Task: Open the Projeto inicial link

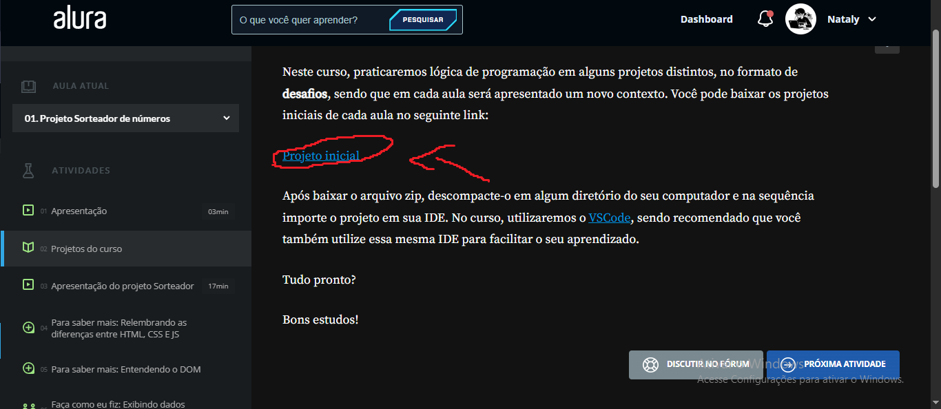Action: 321,156
